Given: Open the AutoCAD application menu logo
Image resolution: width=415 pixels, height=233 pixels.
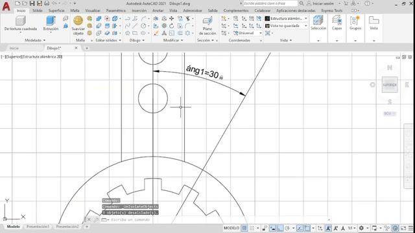Looking at the screenshot, I should pyautogui.click(x=6, y=6).
